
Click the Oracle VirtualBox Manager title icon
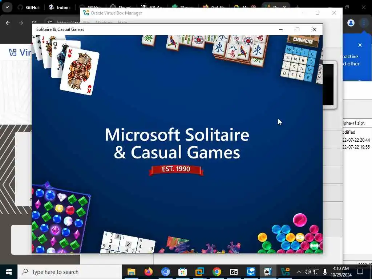point(86,13)
